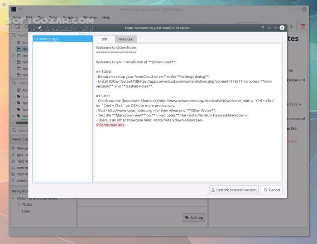
Task: Minimize the note versions dialog with down chevron
Action: tap(269, 28)
